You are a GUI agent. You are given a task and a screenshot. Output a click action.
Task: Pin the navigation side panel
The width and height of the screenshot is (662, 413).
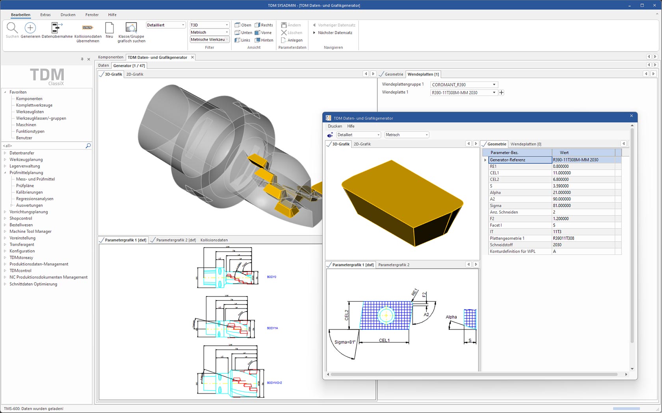tap(82, 59)
